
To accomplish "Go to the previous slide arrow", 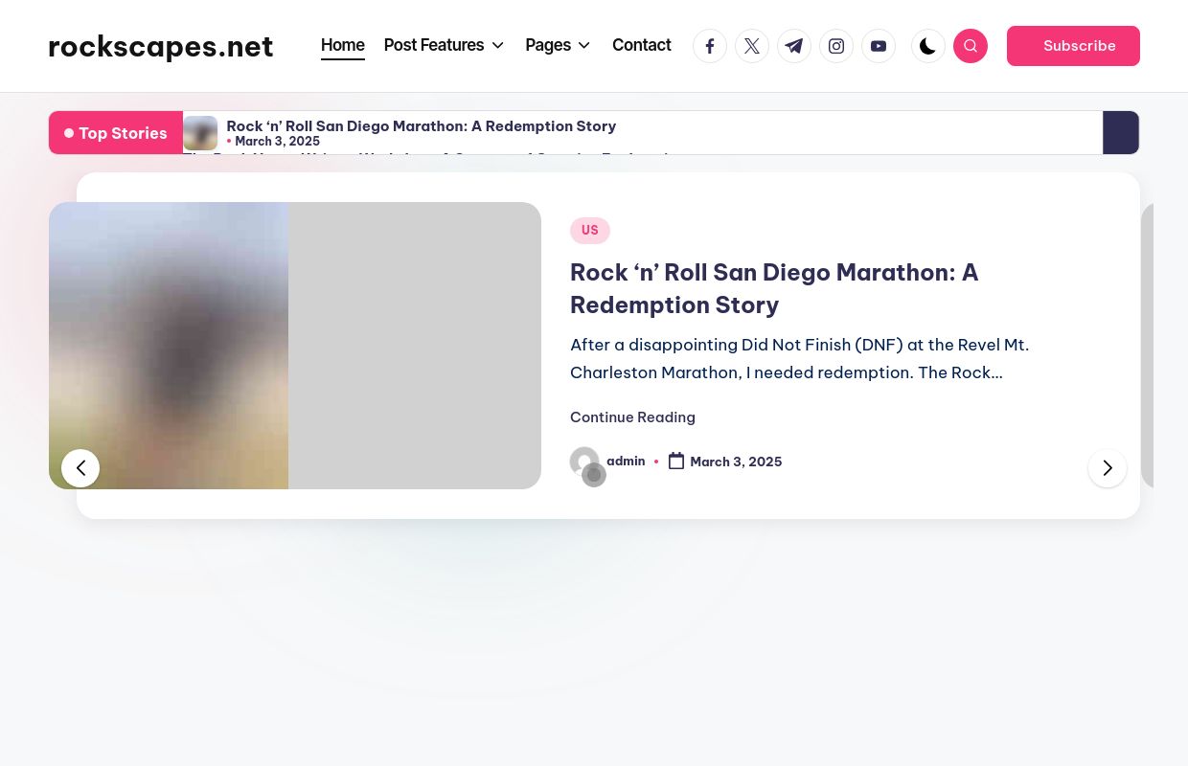I will 80,468.
